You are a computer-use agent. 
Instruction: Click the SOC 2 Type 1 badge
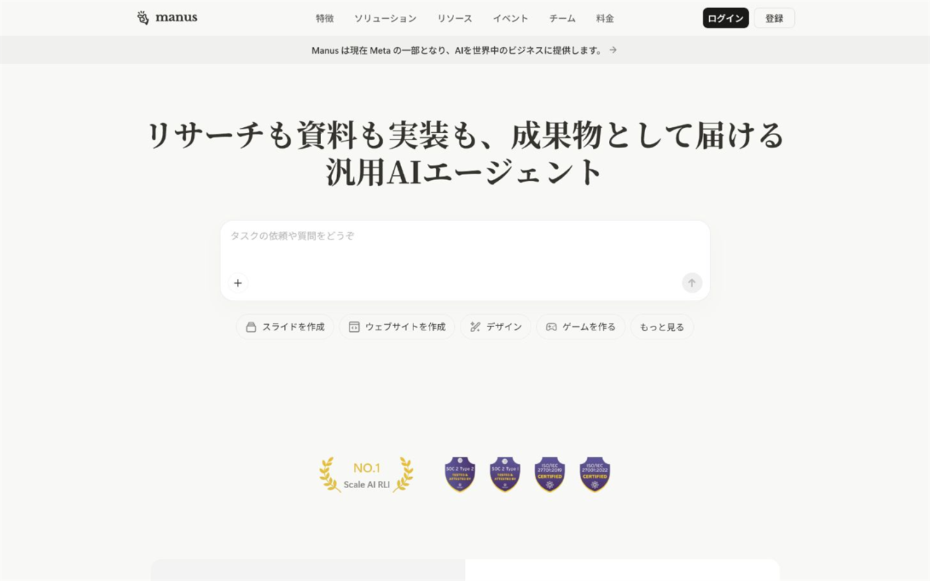505,475
